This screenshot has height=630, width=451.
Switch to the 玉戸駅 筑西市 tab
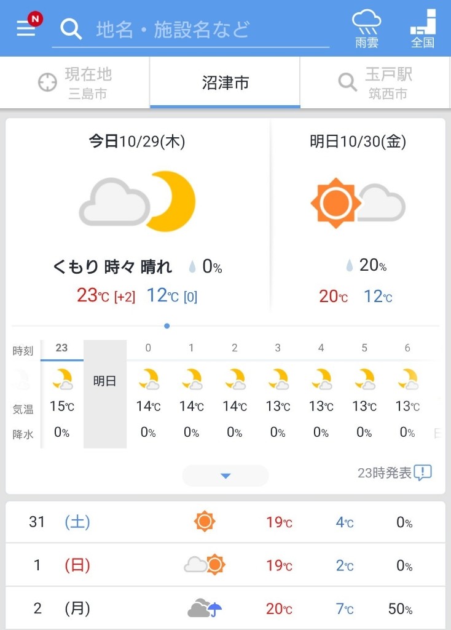tap(375, 83)
